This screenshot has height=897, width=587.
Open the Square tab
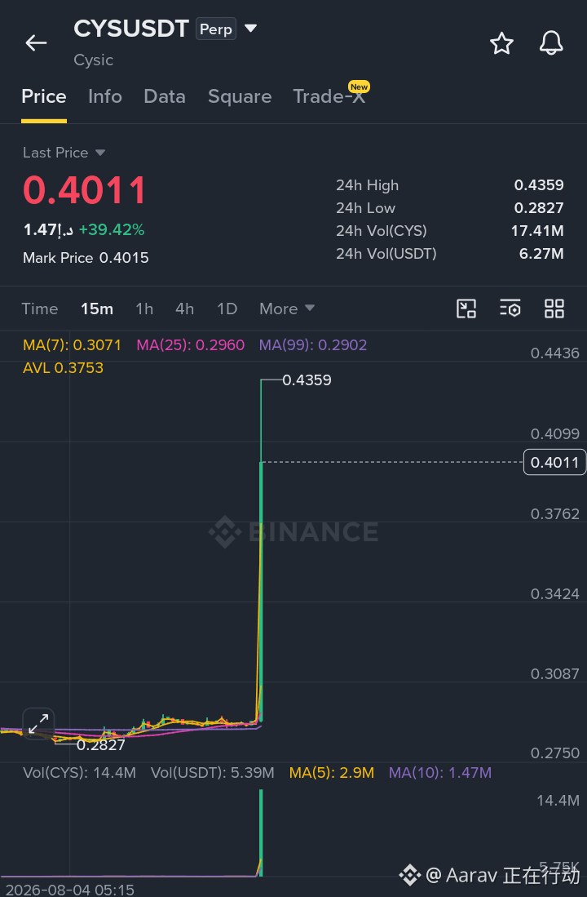tap(240, 96)
